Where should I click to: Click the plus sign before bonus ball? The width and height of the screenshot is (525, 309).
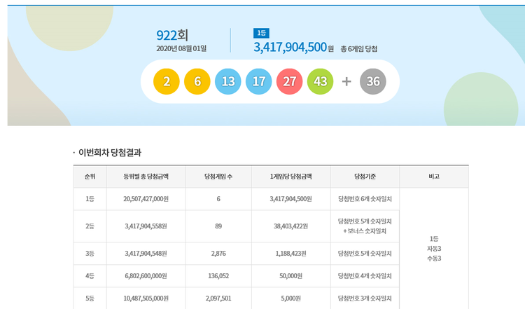pos(346,81)
